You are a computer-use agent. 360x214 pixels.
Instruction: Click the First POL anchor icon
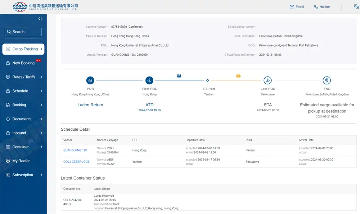tap(149, 80)
